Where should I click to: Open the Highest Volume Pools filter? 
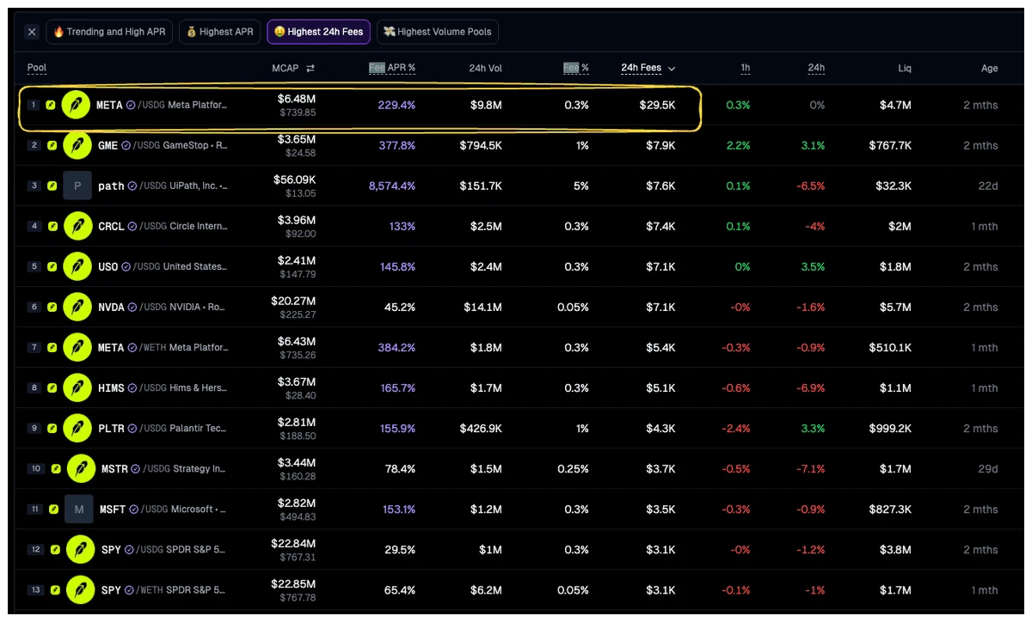438,32
